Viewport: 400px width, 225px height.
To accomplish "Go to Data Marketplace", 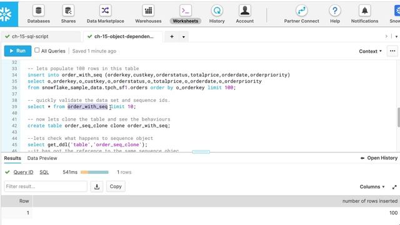I will tap(106, 14).
